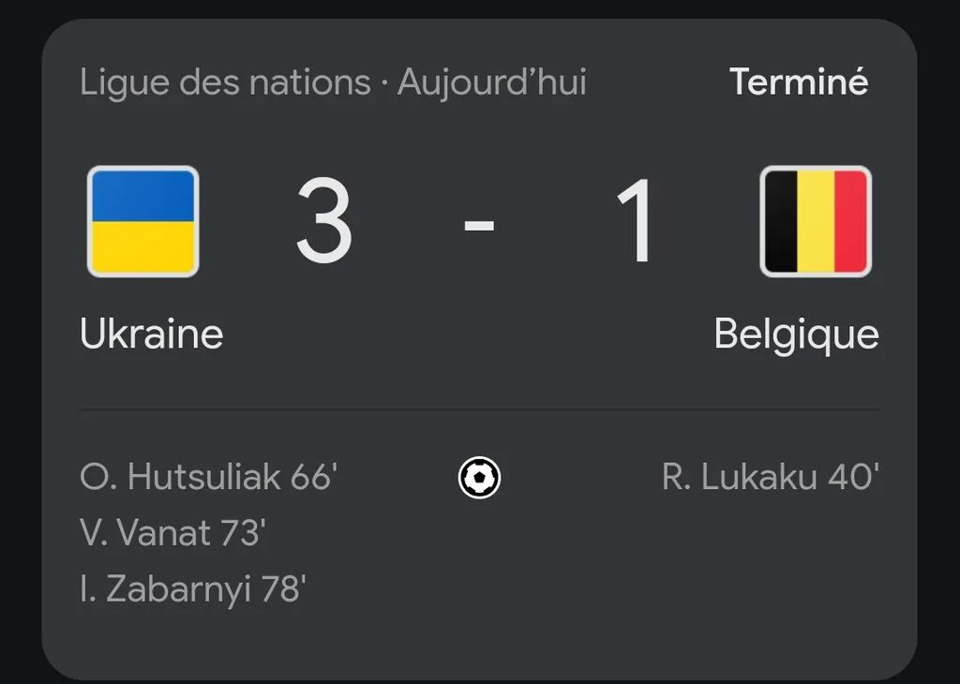Screen dimensions: 960x684
Task: Open the Ligue des nations competition label
Action: tap(225, 82)
